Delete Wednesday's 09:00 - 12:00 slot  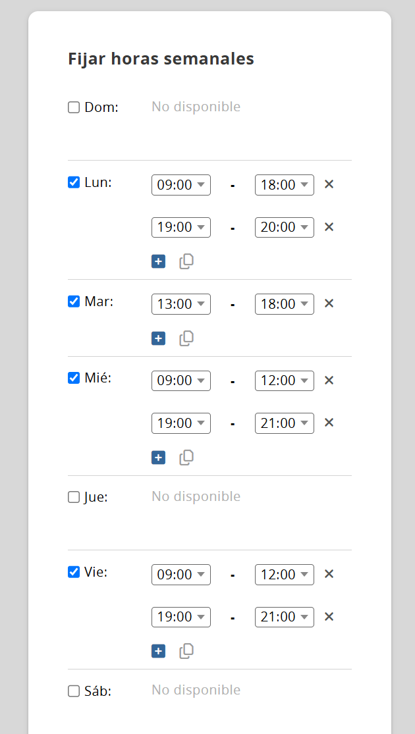(329, 380)
